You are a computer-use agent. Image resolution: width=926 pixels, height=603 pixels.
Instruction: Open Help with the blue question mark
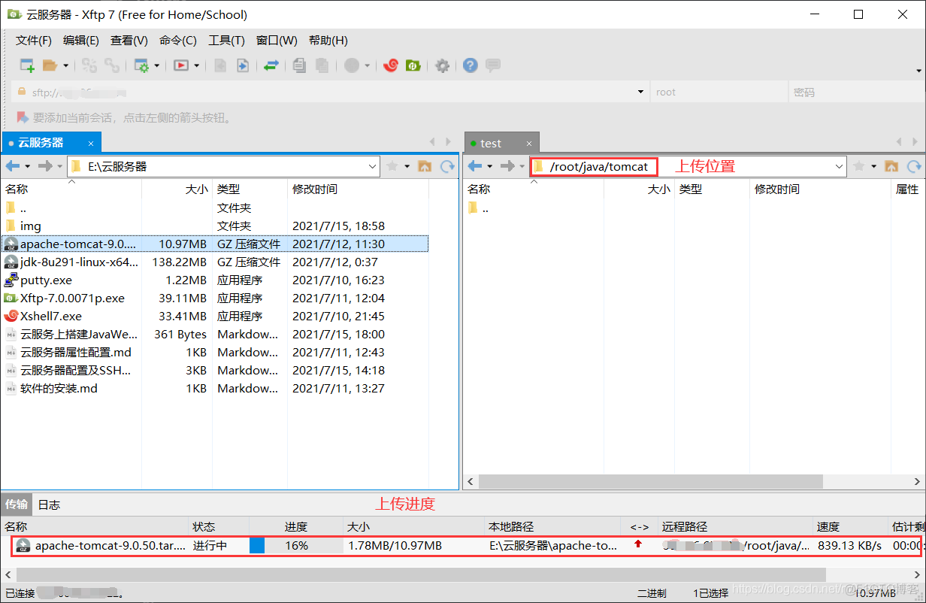click(x=471, y=65)
